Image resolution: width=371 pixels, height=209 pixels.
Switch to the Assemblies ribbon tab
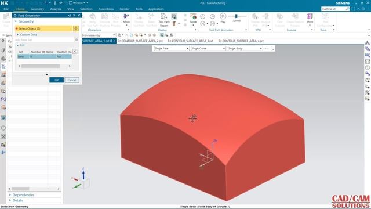coord(106,9)
